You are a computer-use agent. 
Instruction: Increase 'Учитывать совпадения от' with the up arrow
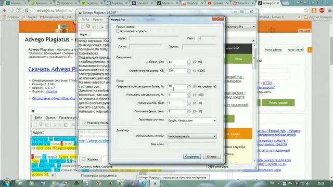tap(189, 94)
